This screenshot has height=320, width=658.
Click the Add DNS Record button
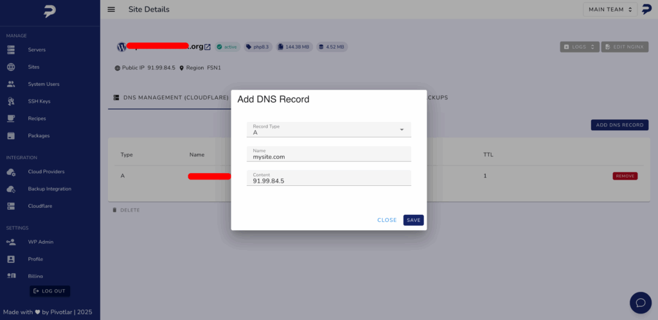point(619,125)
